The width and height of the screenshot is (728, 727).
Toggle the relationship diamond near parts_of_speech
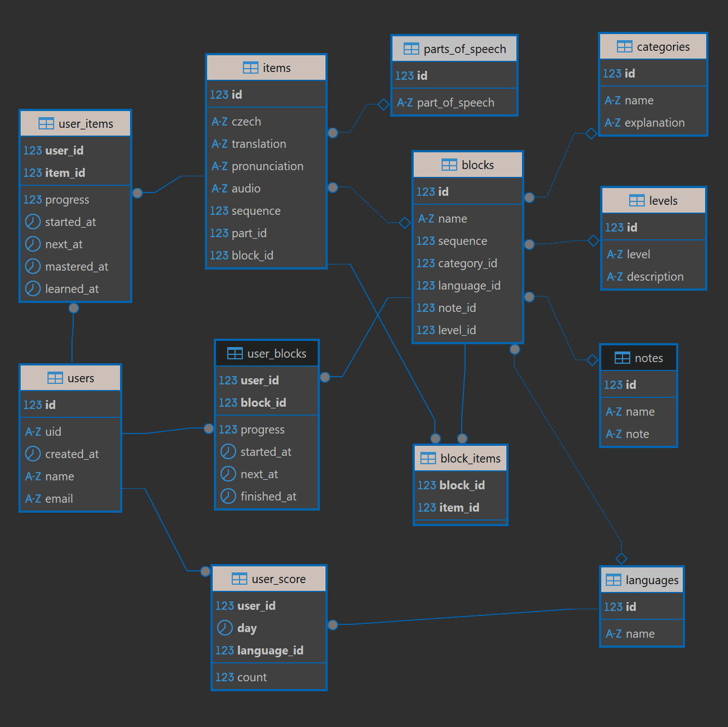tap(383, 104)
